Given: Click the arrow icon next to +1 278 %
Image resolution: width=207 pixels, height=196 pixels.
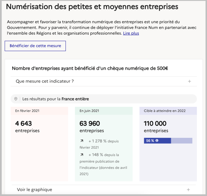Looking at the screenshot, I should click(82, 141).
